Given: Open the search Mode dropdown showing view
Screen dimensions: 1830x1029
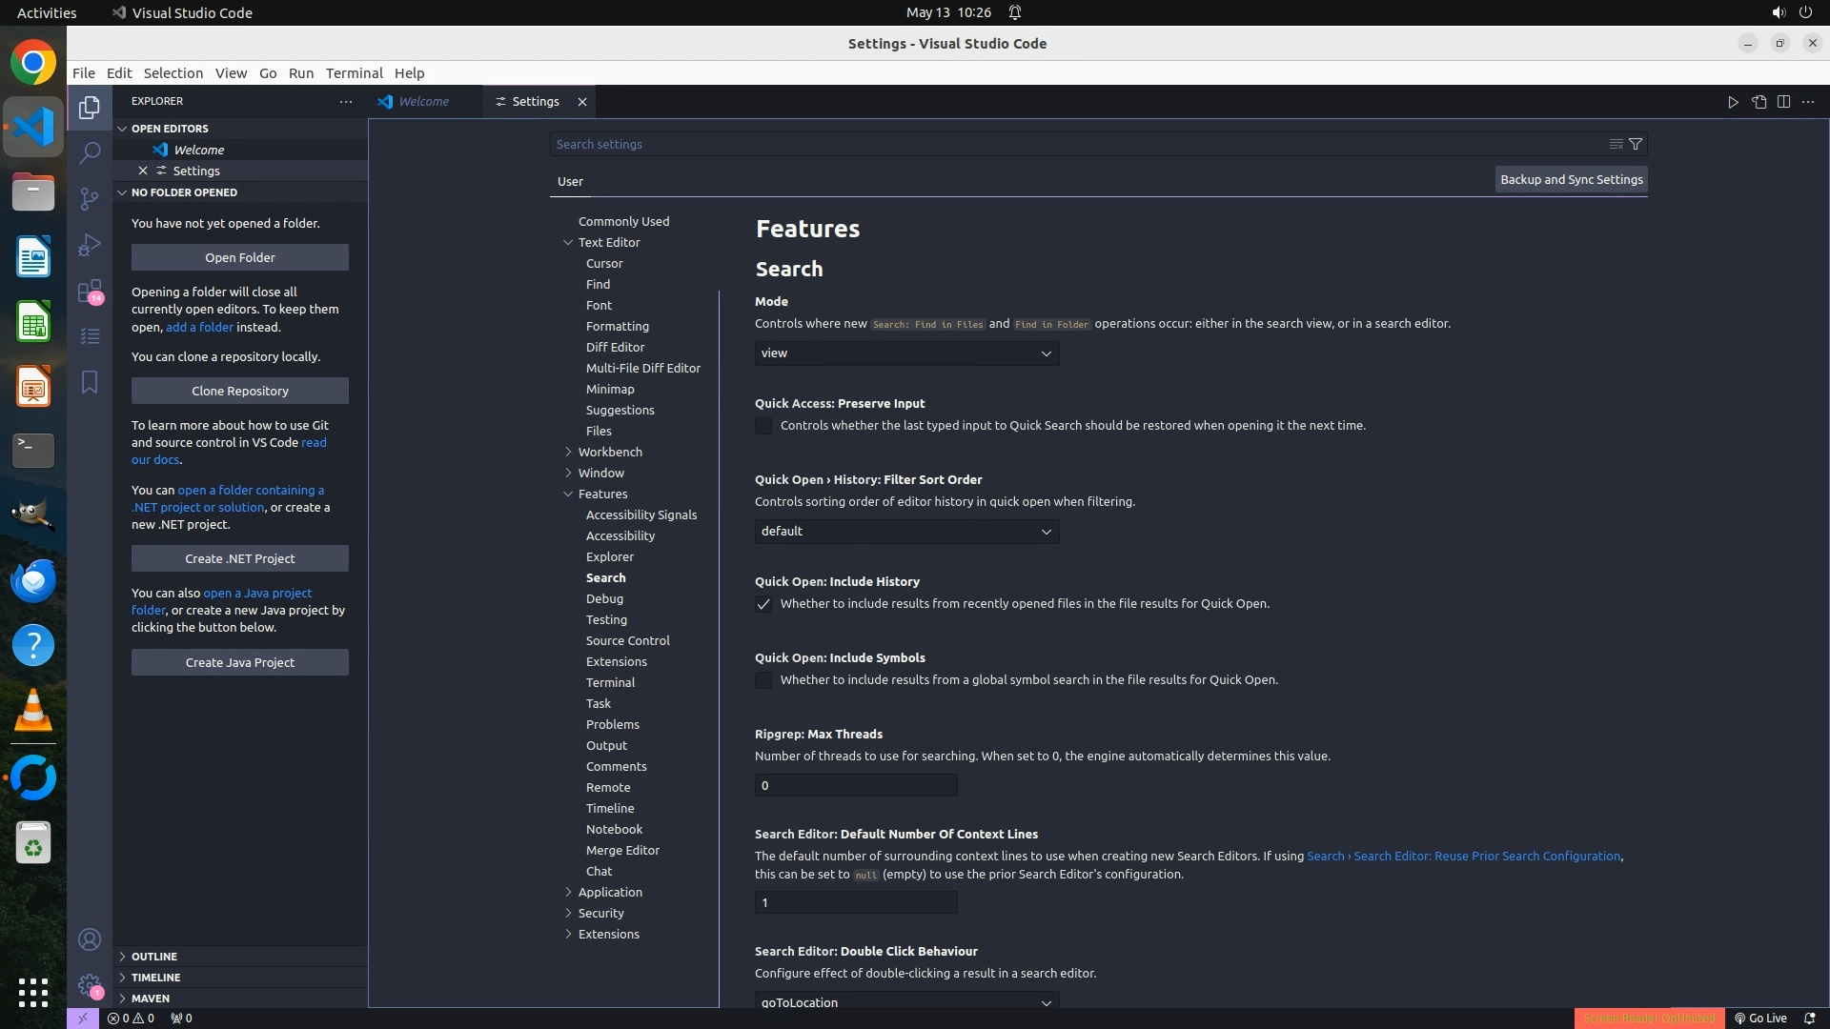Looking at the screenshot, I should point(906,353).
